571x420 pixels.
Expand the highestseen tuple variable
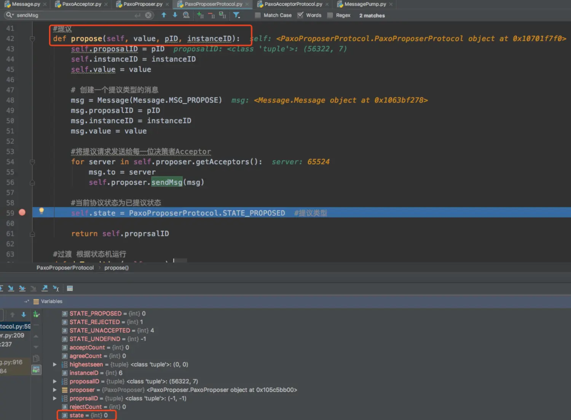(x=55, y=364)
